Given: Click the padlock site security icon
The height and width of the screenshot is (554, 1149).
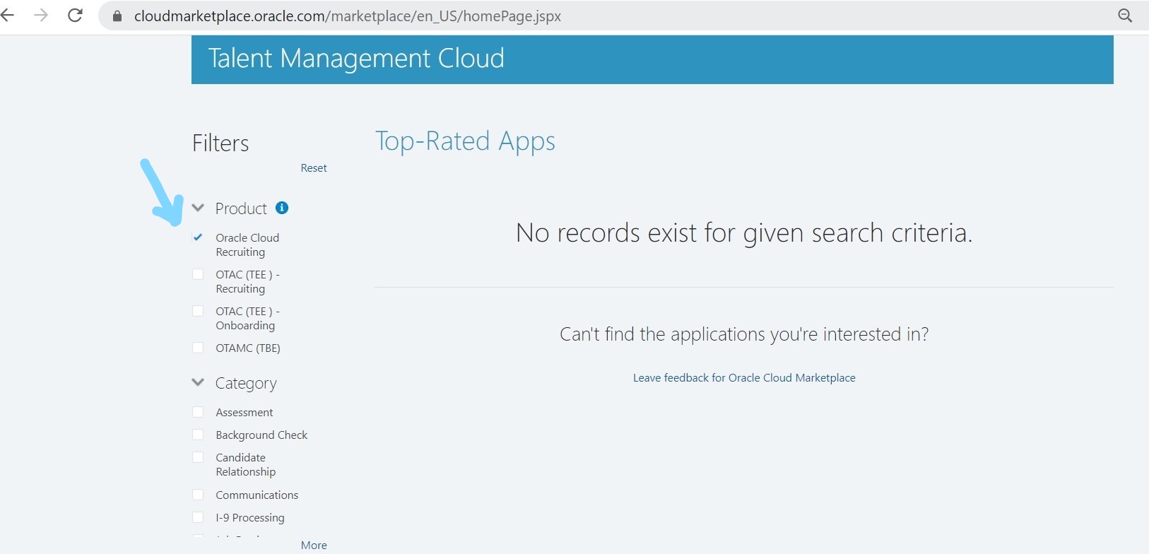Looking at the screenshot, I should click(117, 16).
